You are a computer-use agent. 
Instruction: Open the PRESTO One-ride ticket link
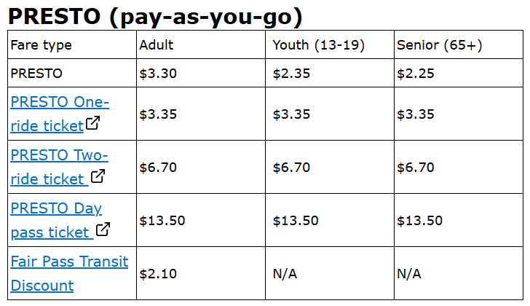pyautogui.click(x=60, y=101)
